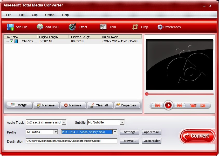
Task: Click the Output Name column header
Action: 121,37
